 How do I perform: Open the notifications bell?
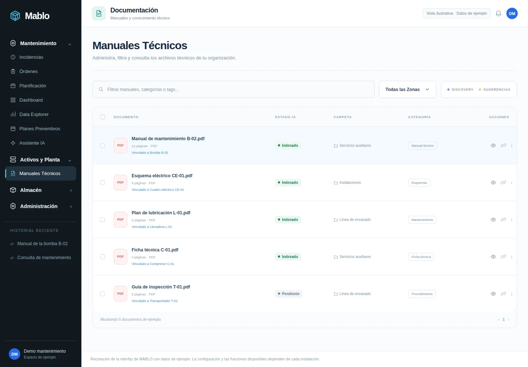coord(498,14)
